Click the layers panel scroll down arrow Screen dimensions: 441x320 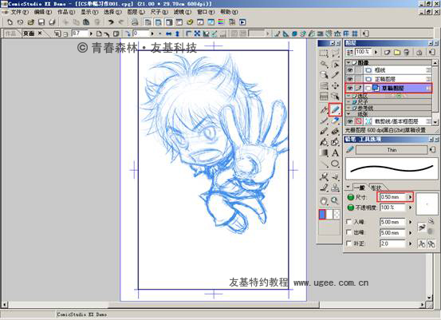click(x=435, y=122)
